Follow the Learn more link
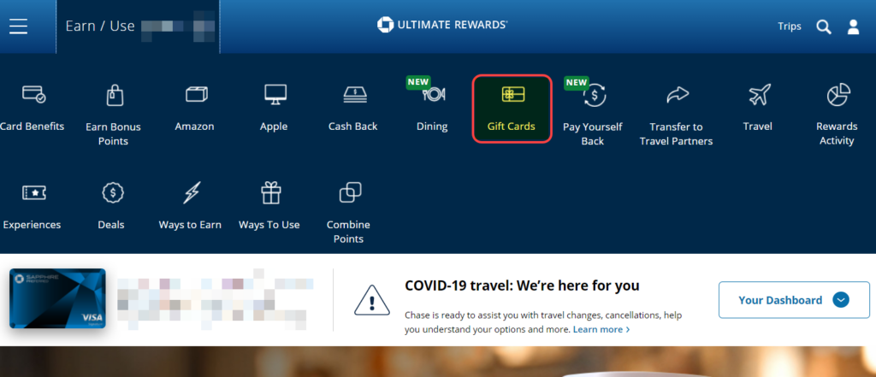876x377 pixels. point(601,329)
